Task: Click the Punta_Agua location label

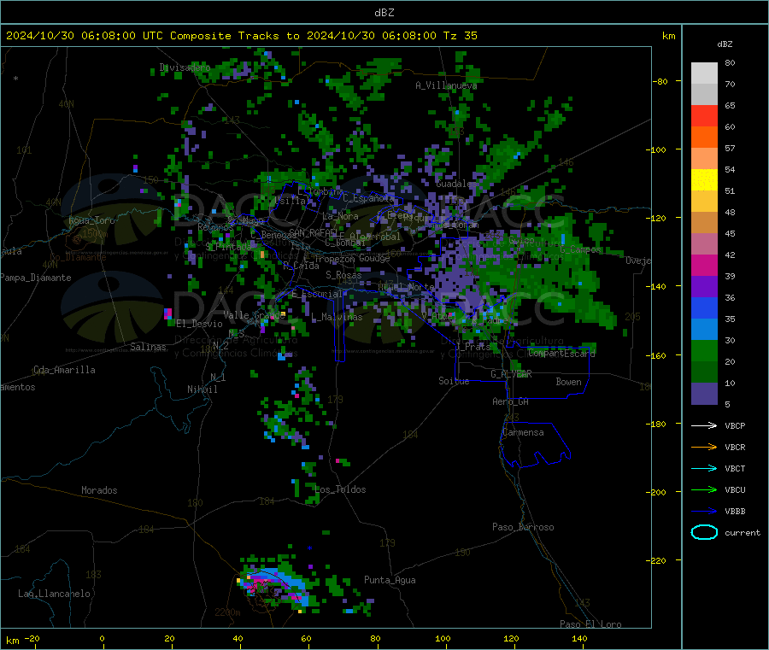Action: [x=390, y=580]
